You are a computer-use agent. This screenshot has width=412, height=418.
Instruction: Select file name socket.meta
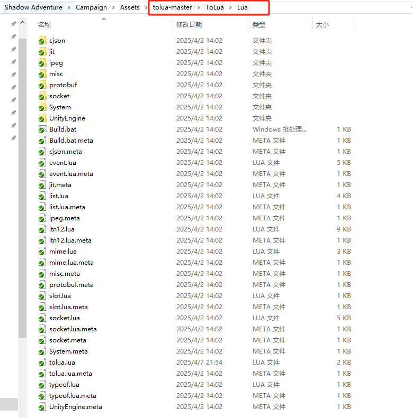(x=68, y=340)
